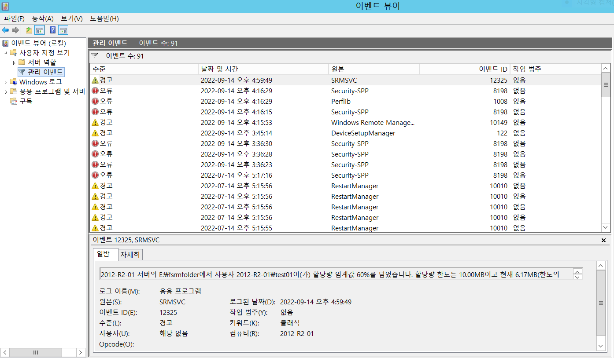Click warning icon of Windows Remote Manage row
The width and height of the screenshot is (614, 358).
pyautogui.click(x=95, y=122)
